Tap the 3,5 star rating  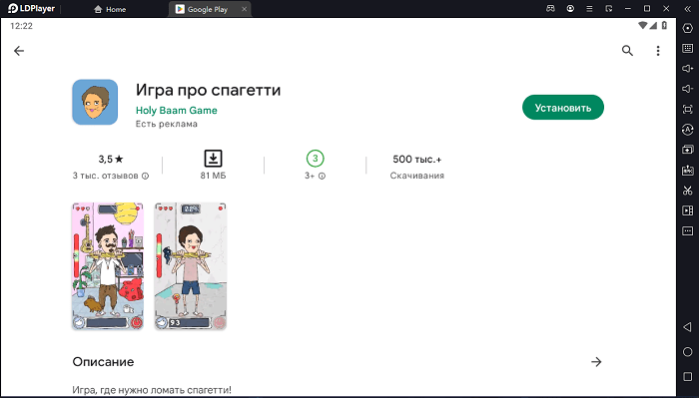pyautogui.click(x=111, y=159)
